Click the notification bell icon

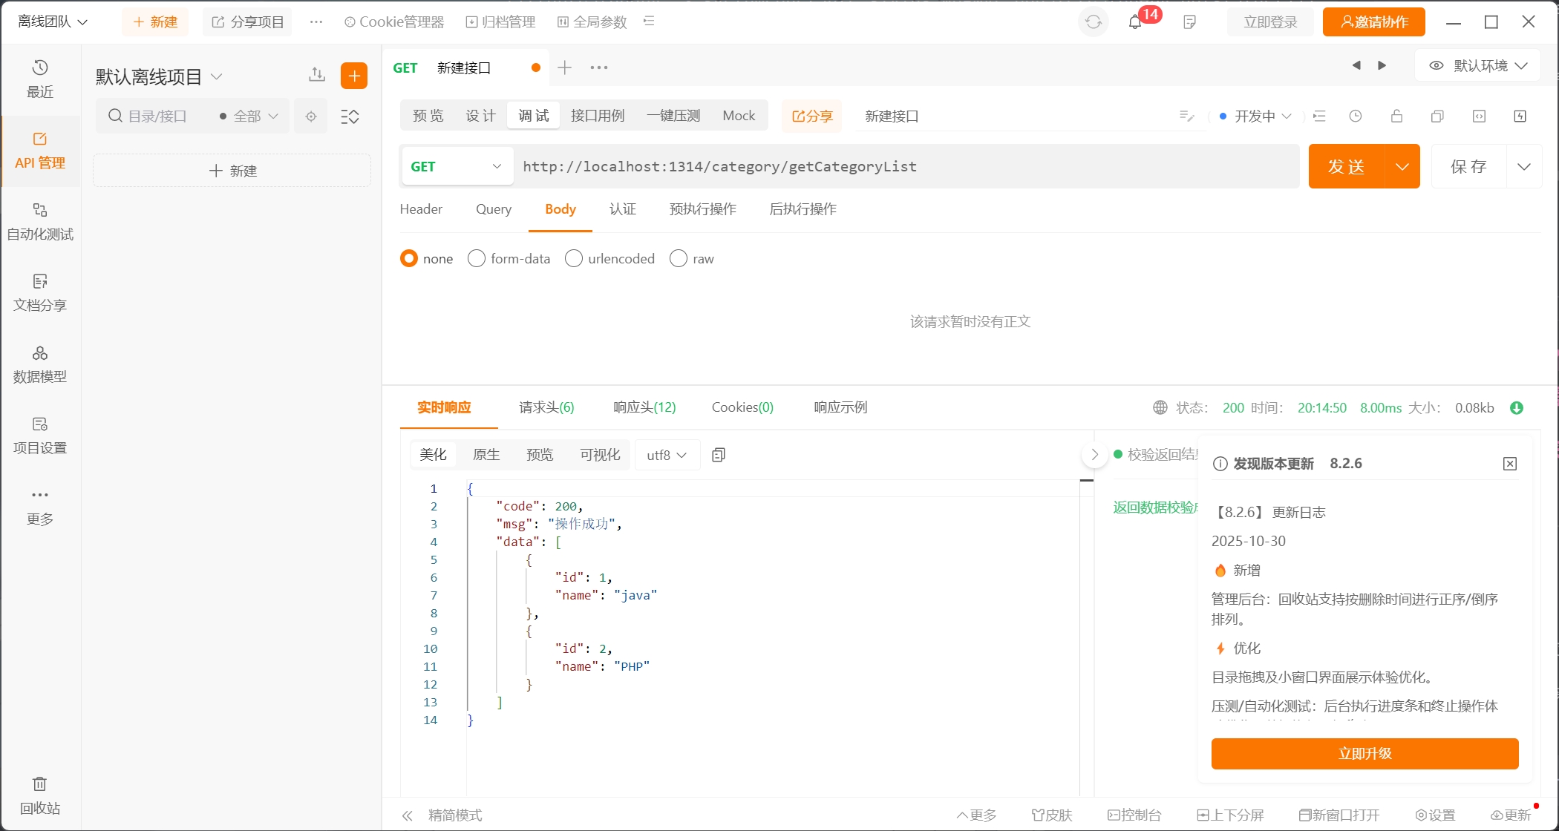(1135, 22)
